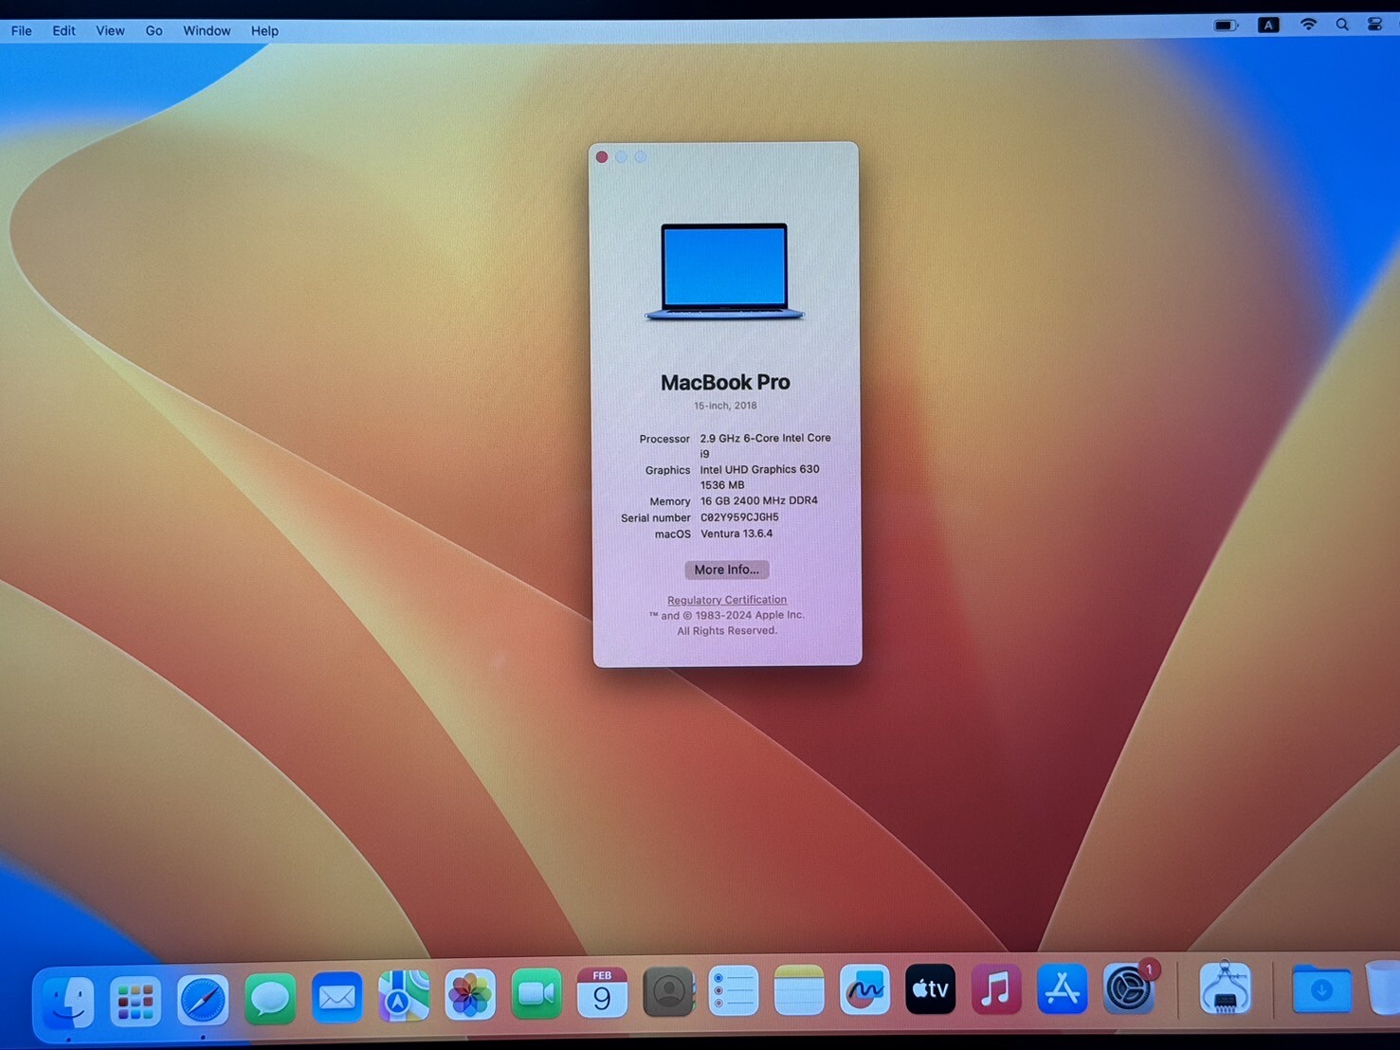Open the Regulatory Certification link
The image size is (1400, 1050).
727,600
